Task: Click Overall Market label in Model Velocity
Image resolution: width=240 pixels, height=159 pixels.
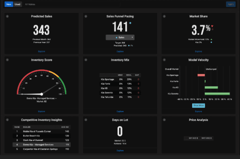Action: tap(172, 69)
